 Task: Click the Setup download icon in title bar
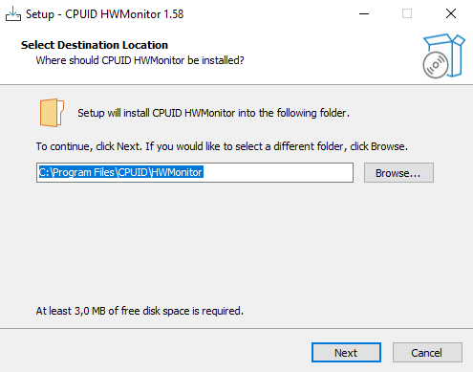click(13, 13)
